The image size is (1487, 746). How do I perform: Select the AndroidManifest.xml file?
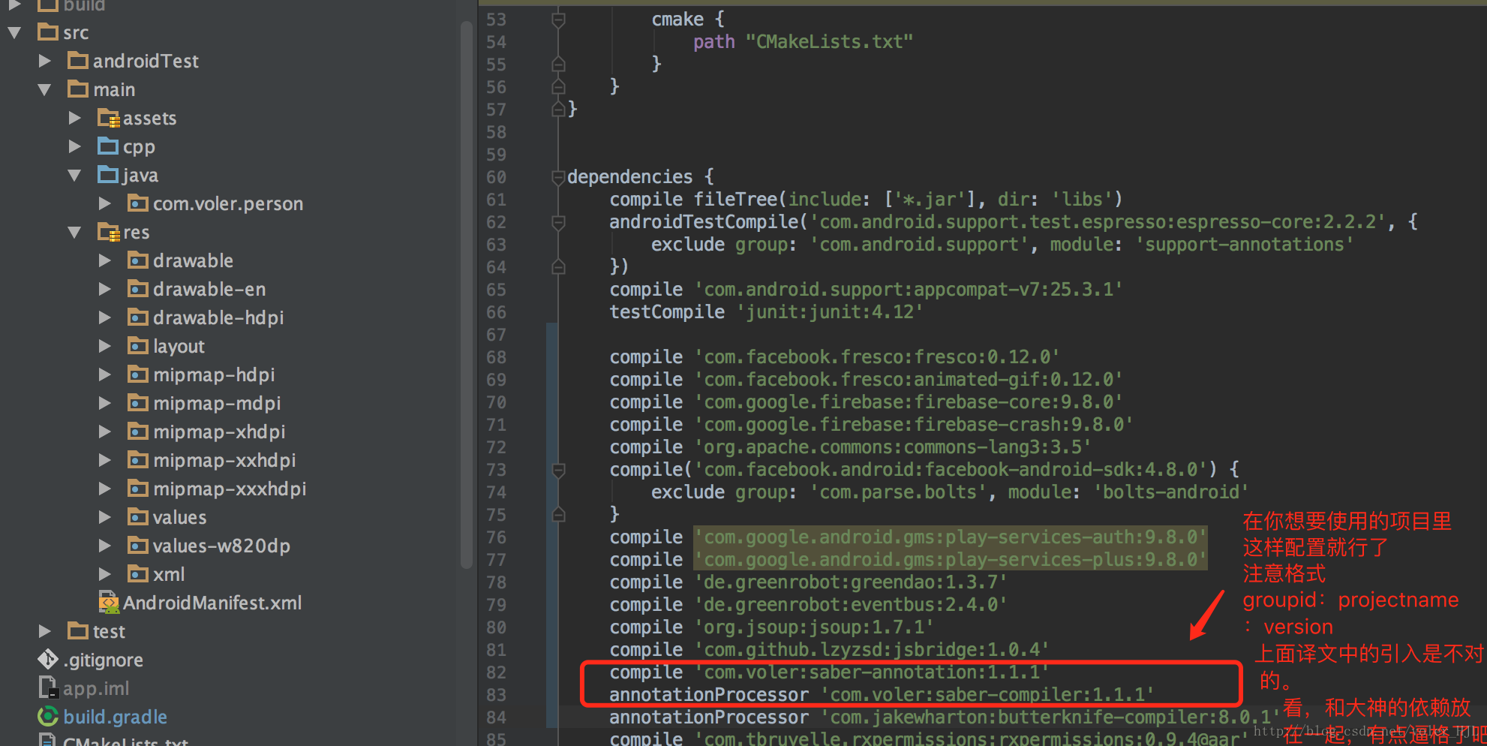click(212, 603)
